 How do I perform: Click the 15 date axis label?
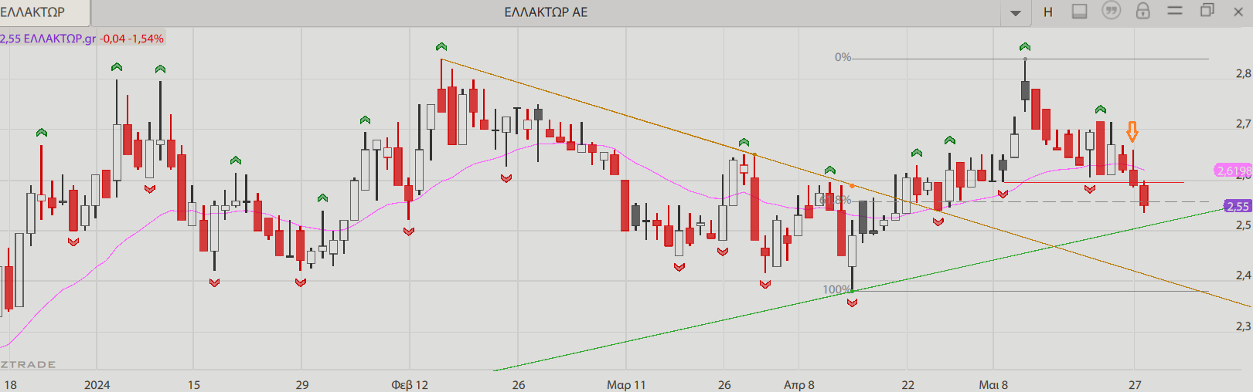[x=194, y=384]
